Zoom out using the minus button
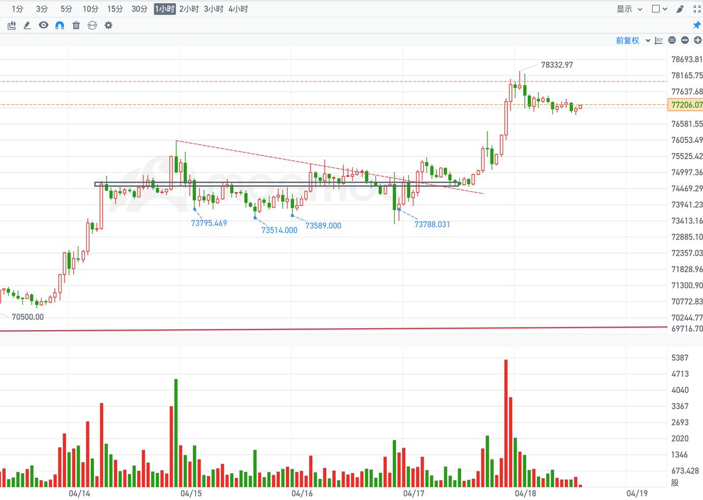The image size is (703, 500). click(x=685, y=40)
